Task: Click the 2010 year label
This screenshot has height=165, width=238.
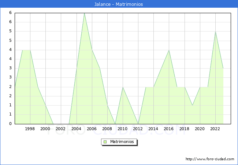Action: pos(123,129)
